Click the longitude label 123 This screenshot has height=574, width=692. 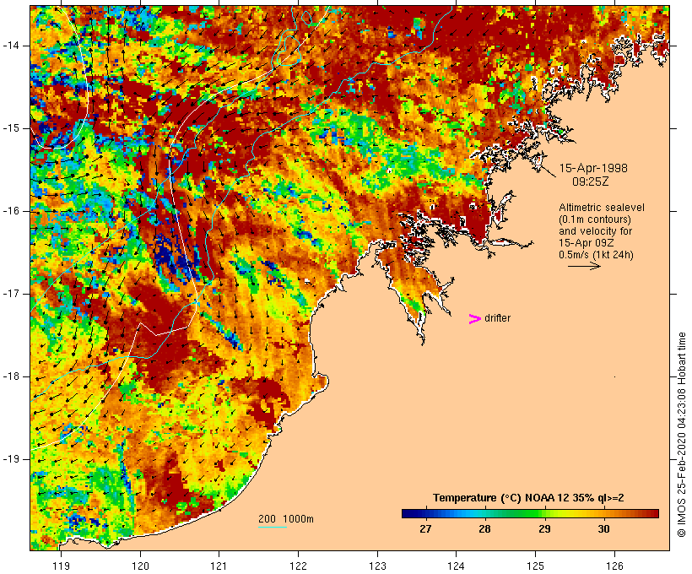[377, 566]
